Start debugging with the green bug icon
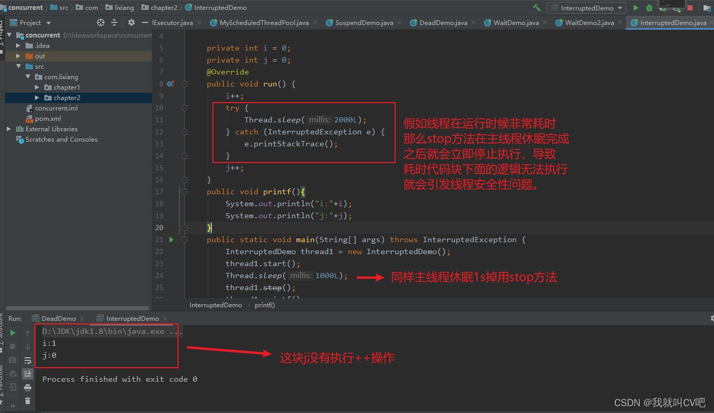Image resolution: width=714 pixels, height=413 pixels. click(649, 8)
